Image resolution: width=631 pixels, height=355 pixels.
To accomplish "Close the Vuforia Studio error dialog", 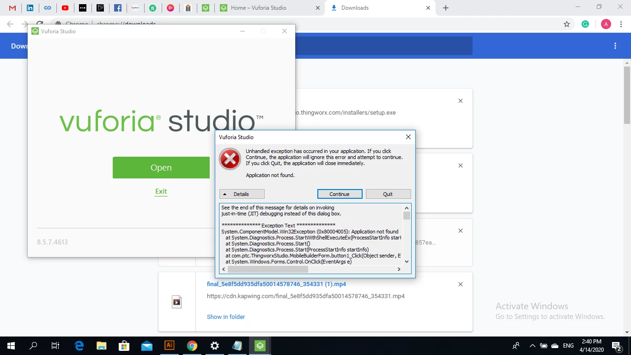I will [408, 137].
